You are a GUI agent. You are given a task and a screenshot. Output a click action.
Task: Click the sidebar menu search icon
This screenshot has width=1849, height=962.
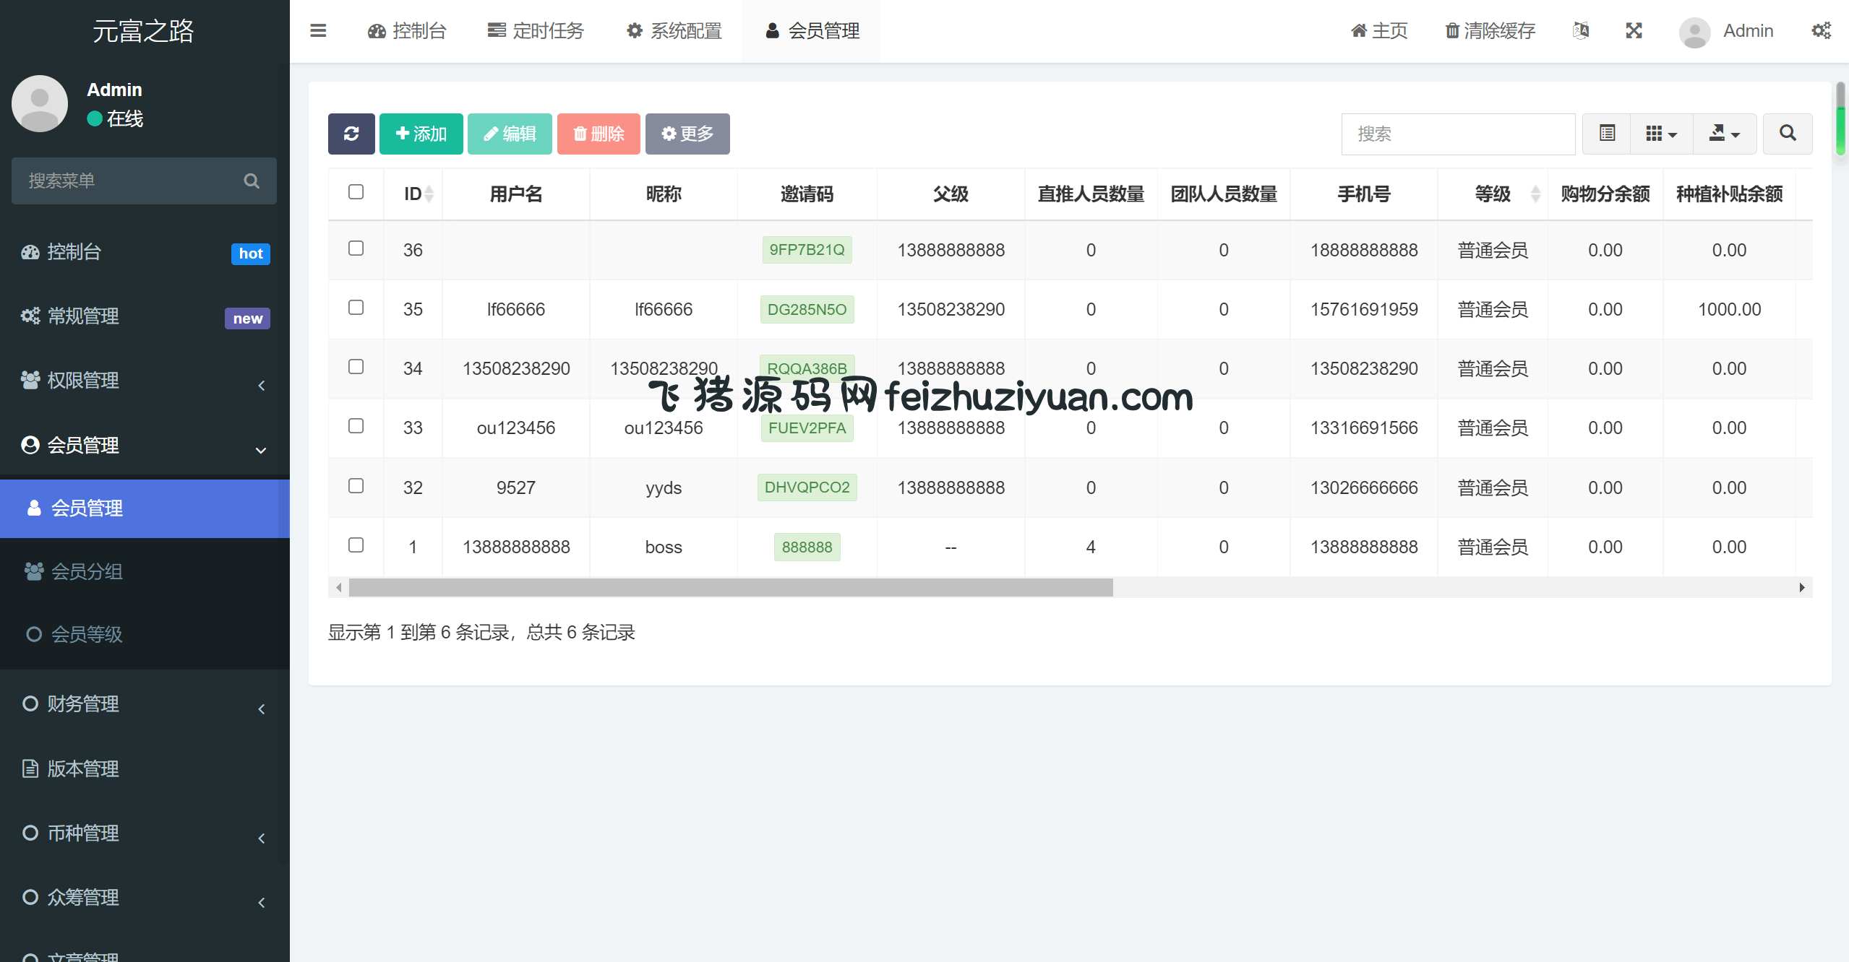(251, 181)
